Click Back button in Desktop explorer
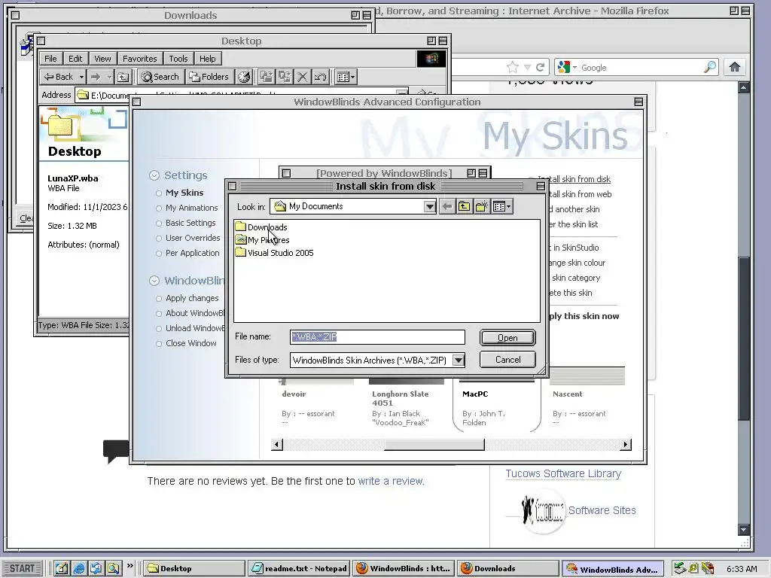Screen dimensions: 771x578 click(x=59, y=77)
